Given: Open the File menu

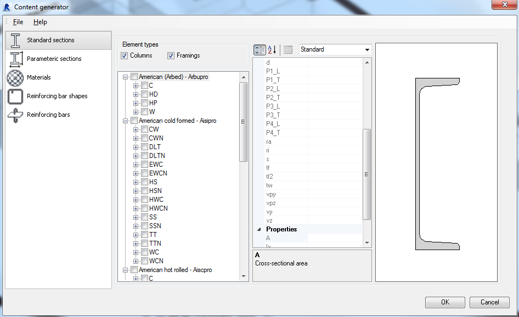Looking at the screenshot, I should (x=17, y=22).
